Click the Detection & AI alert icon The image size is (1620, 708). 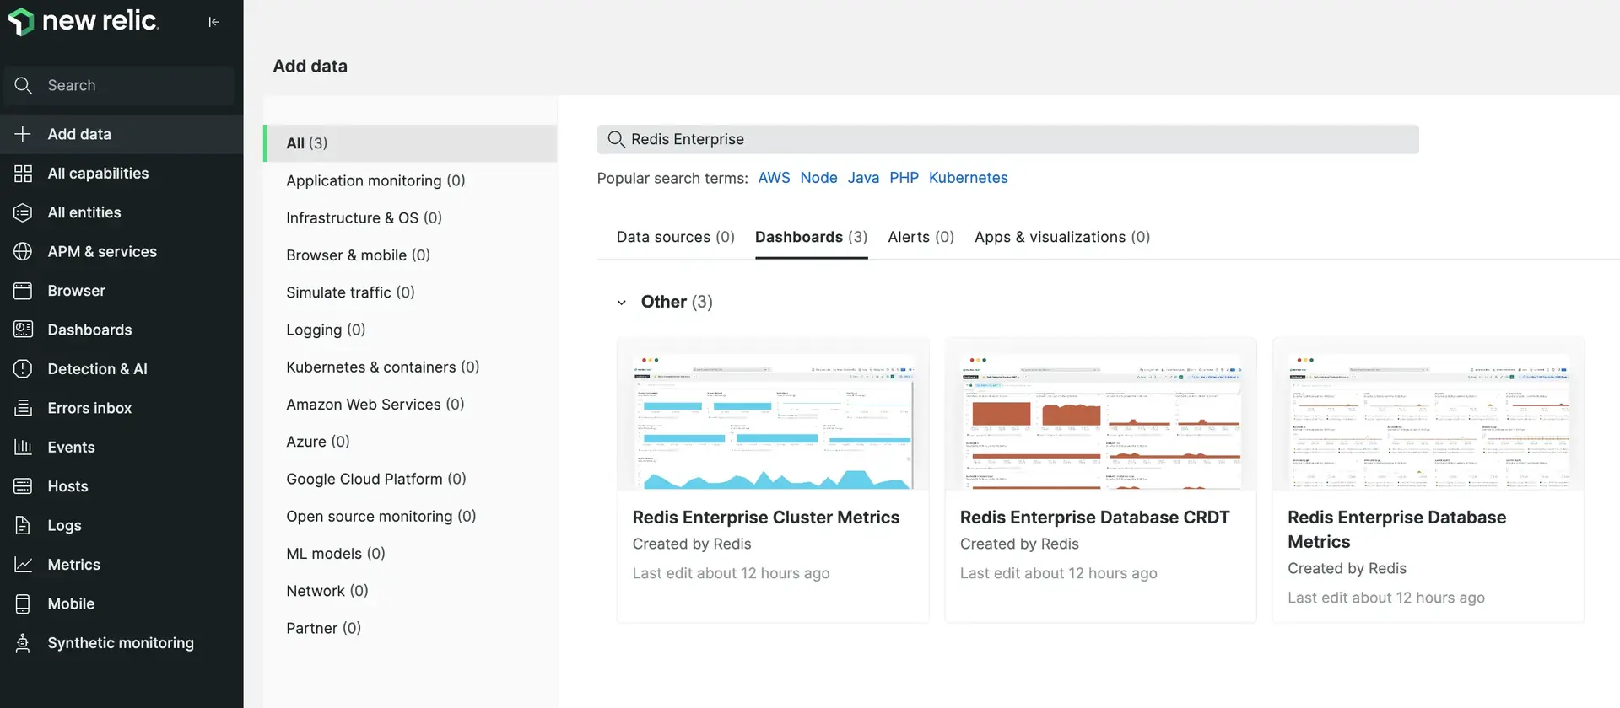coord(23,369)
